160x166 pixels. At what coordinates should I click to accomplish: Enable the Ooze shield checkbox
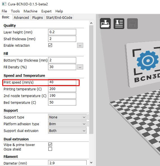click(x=50, y=149)
